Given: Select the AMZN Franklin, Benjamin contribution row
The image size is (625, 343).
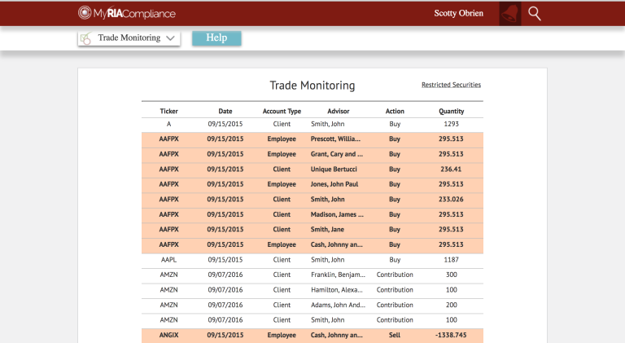Looking at the screenshot, I should tap(312, 275).
